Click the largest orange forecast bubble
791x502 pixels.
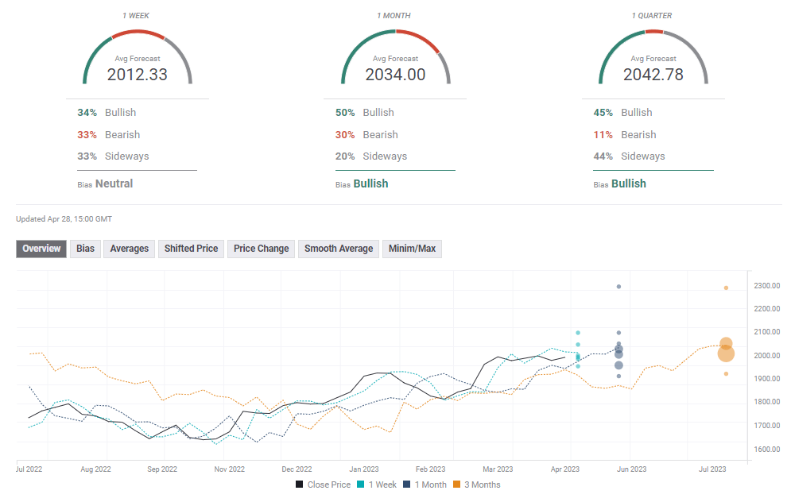point(726,353)
